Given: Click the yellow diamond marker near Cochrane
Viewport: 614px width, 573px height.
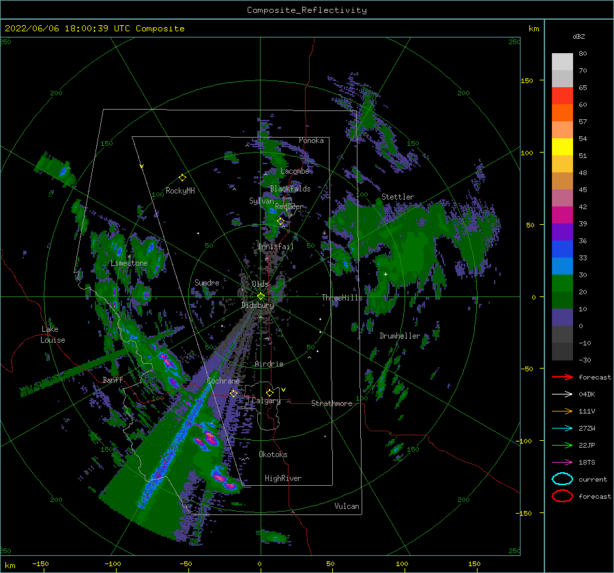Looking at the screenshot, I should (233, 393).
